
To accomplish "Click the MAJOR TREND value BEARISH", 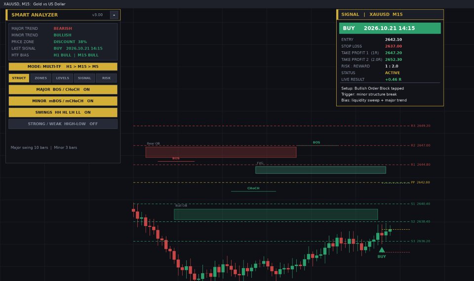I will pos(63,29).
